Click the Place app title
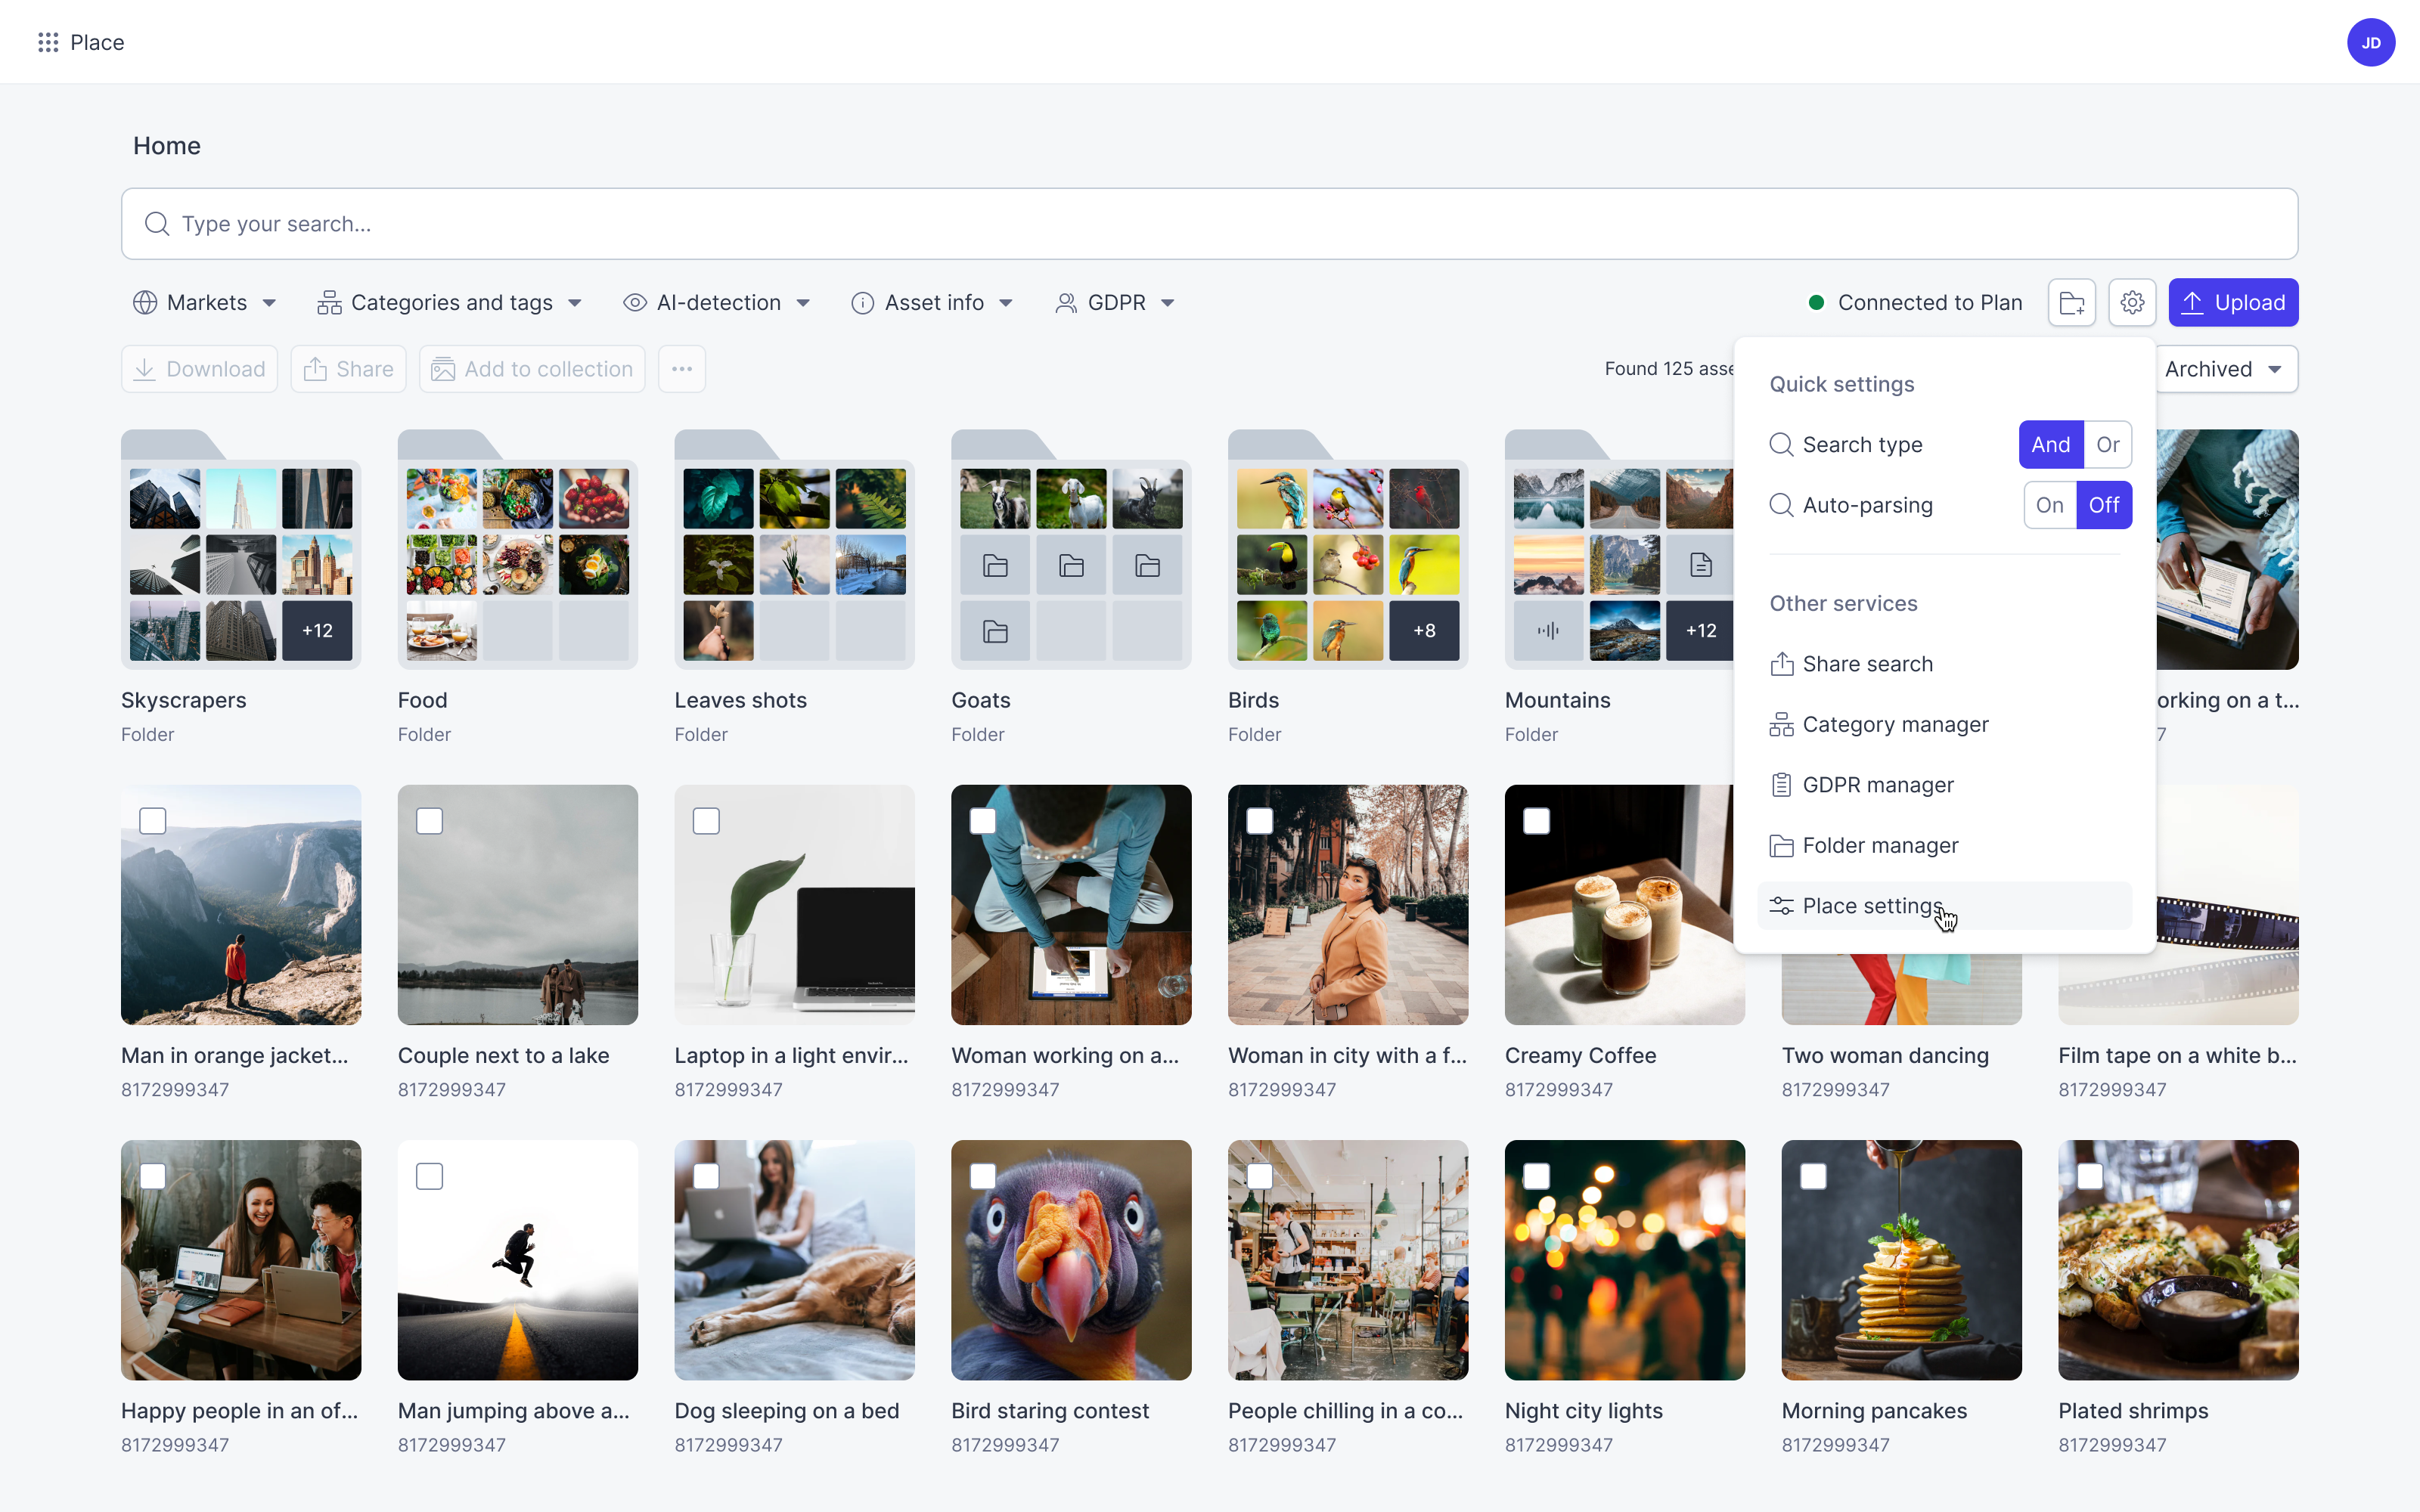Viewport: 2420px width, 1512px height. [97, 42]
